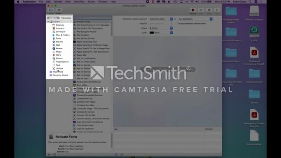The image size is (281, 158).
Task: Open the File menu in menu bar
Action: pos(41,2)
